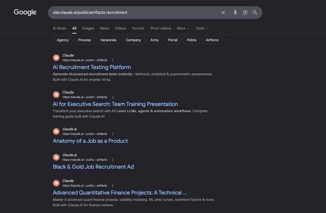Start voice search with the microphone icon
This screenshot has height=213, width=326.
click(x=235, y=13)
